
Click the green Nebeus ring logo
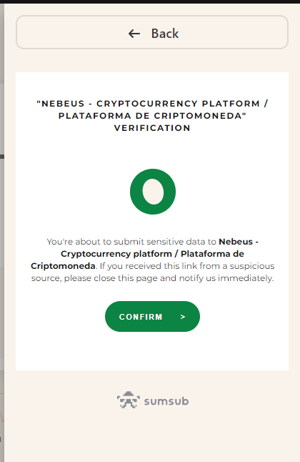153,192
